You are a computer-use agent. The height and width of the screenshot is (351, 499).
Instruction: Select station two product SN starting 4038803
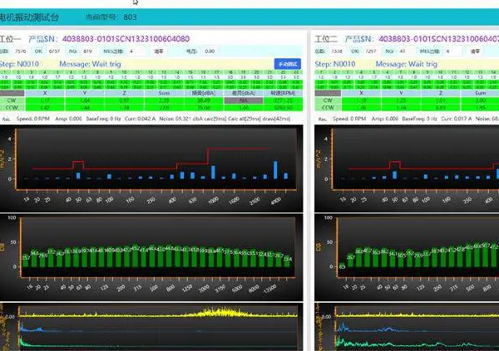coord(438,39)
